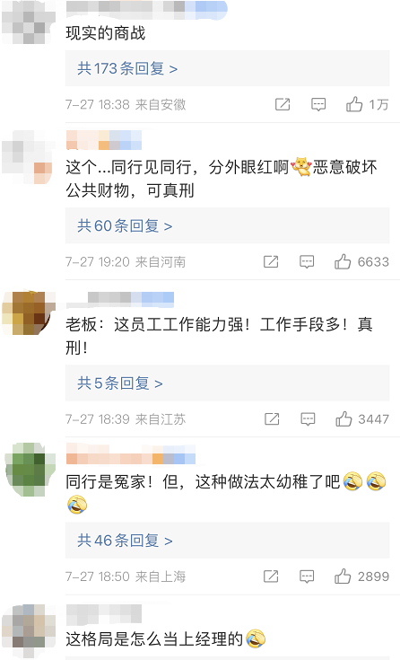Share the 7-27 18:38 comment
The image size is (400, 660).
click(x=283, y=104)
